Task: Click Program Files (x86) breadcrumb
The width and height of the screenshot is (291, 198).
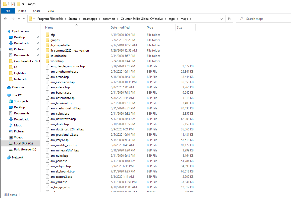Action: (50, 19)
